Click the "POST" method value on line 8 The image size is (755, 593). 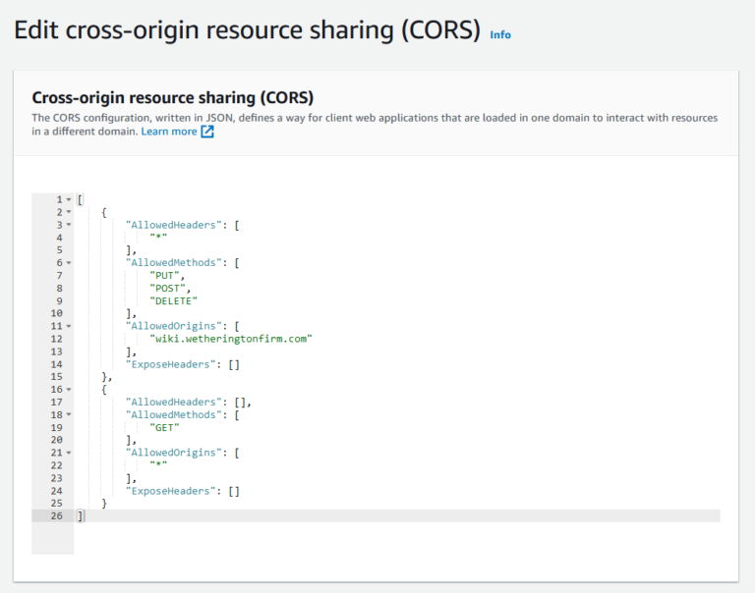pyautogui.click(x=166, y=288)
